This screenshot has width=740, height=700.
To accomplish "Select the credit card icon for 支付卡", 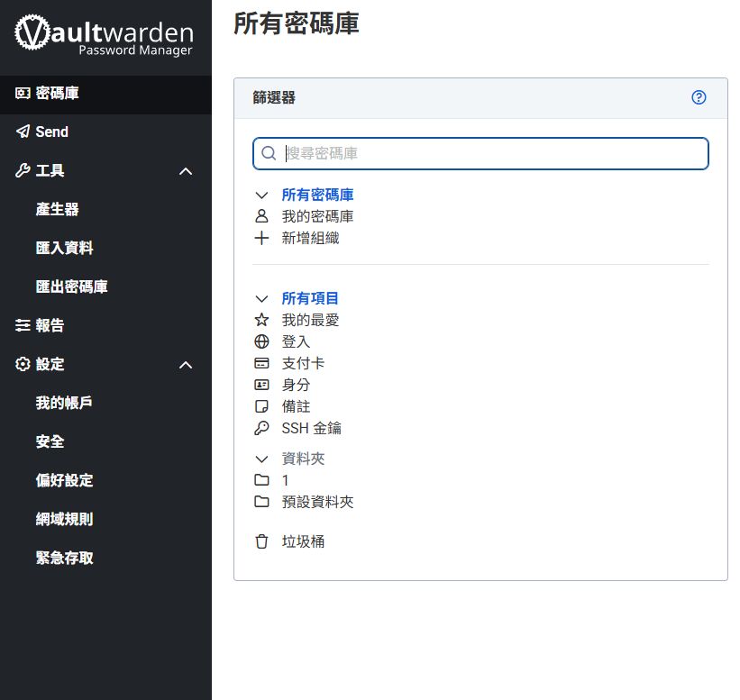I will pyautogui.click(x=262, y=363).
